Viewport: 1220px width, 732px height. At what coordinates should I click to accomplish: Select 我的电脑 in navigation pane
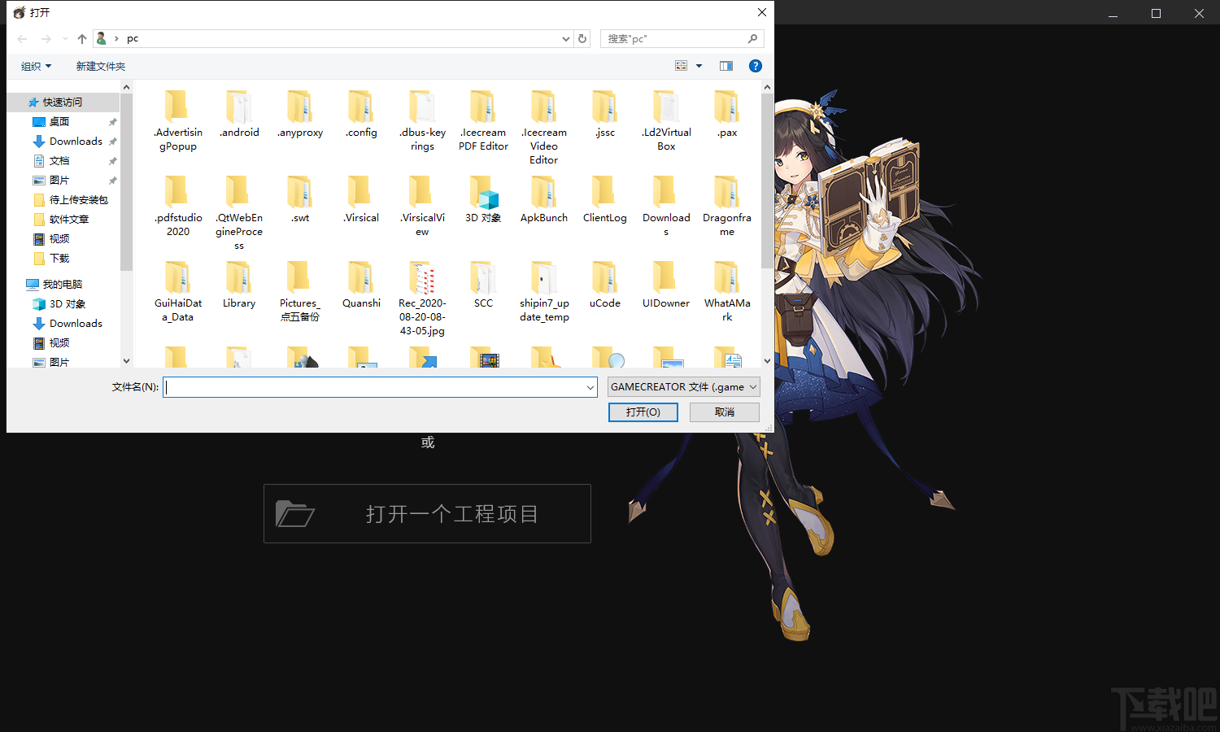click(x=62, y=284)
